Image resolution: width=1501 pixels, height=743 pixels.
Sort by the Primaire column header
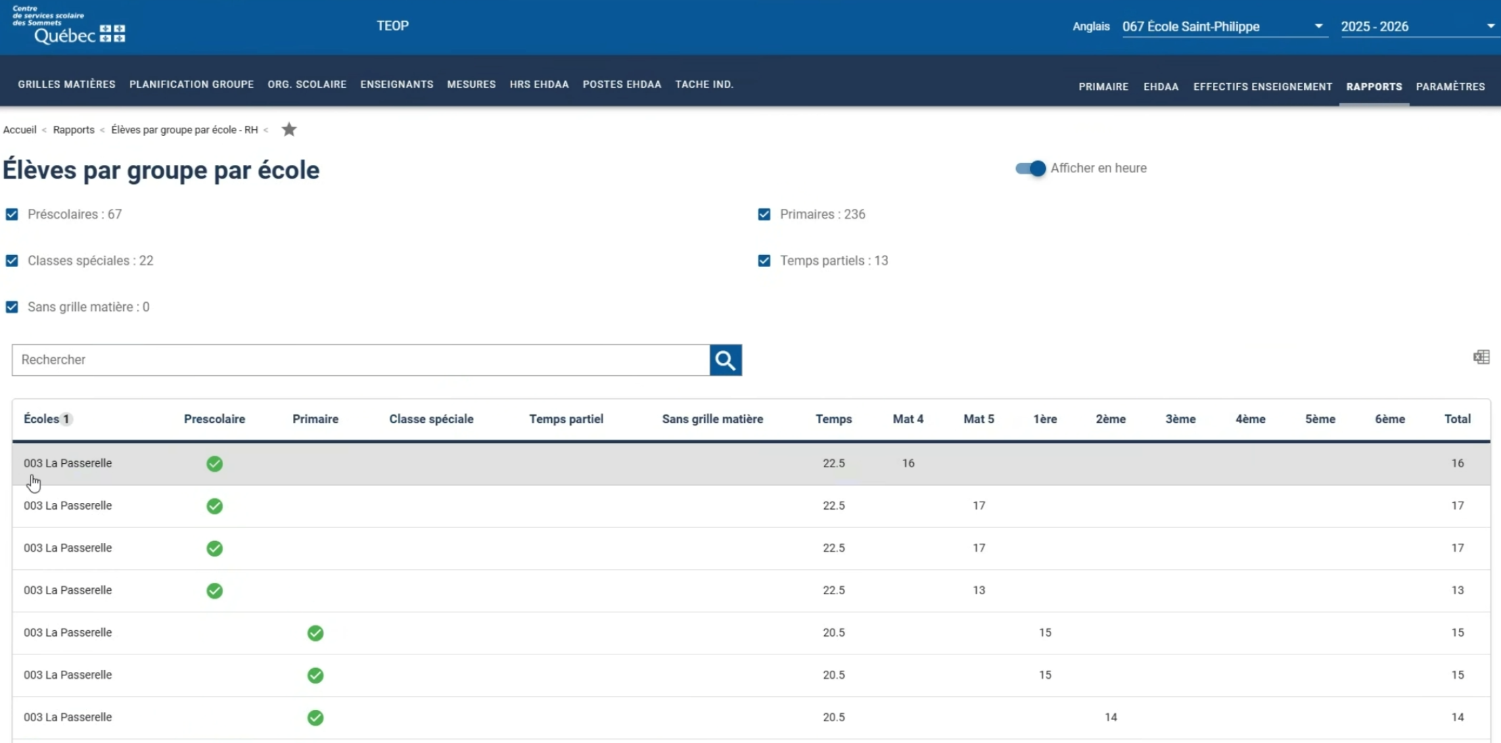pyautogui.click(x=315, y=419)
